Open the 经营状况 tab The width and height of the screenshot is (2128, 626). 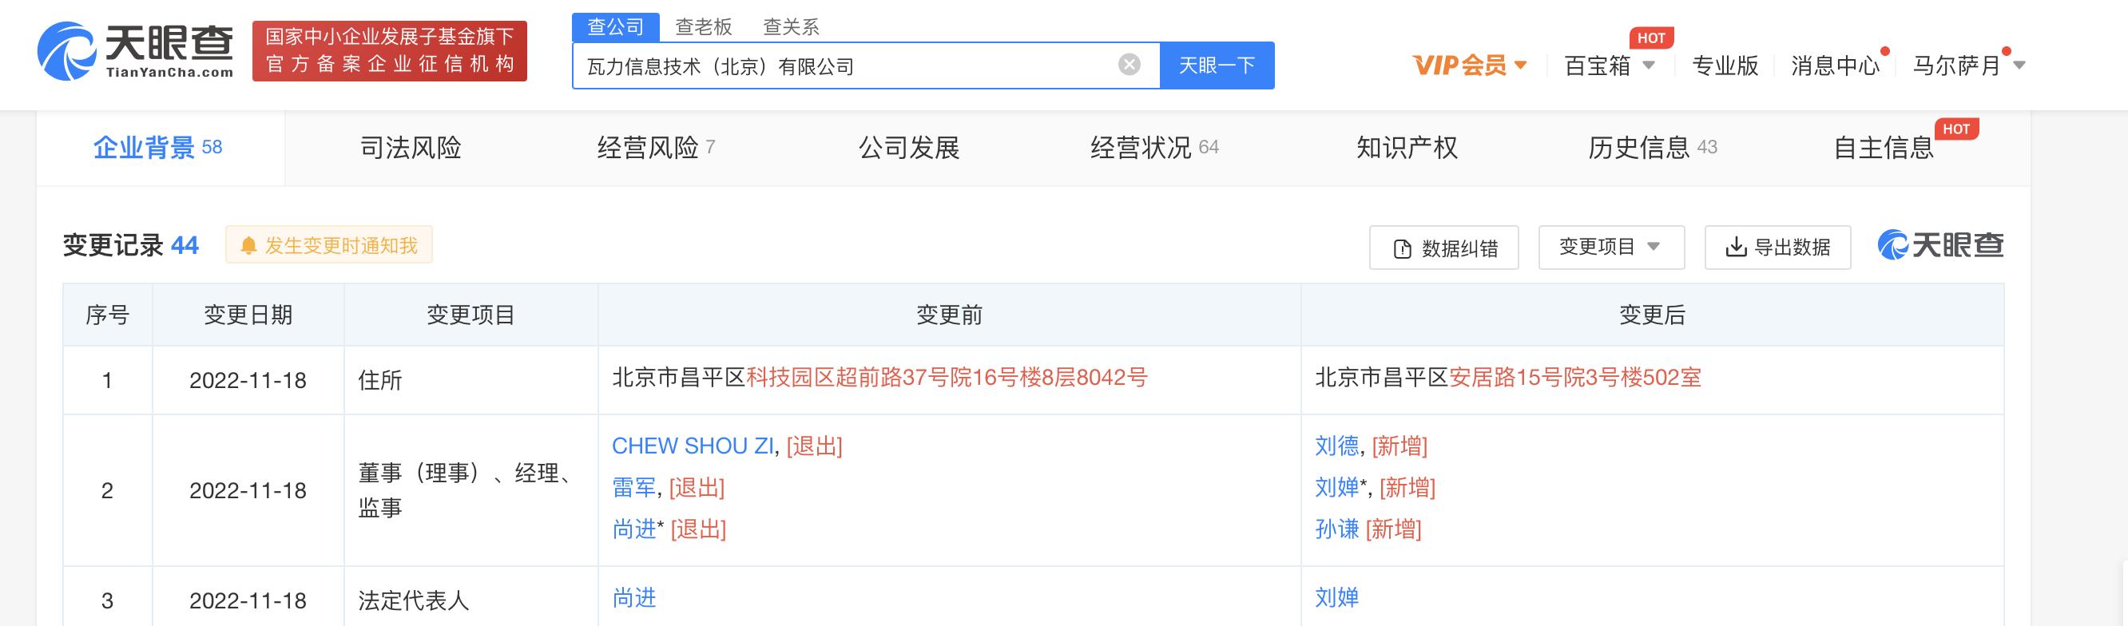point(1154,148)
